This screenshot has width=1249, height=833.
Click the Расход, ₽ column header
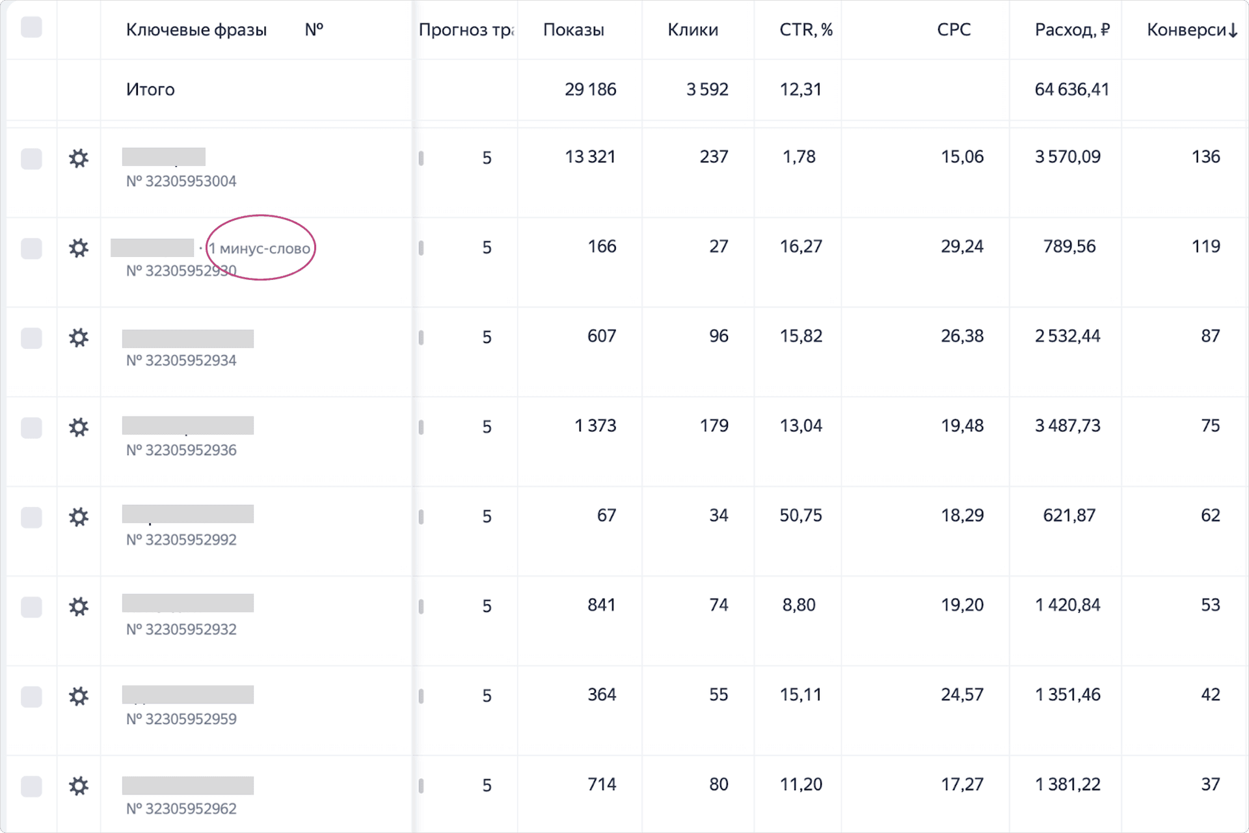(1071, 30)
